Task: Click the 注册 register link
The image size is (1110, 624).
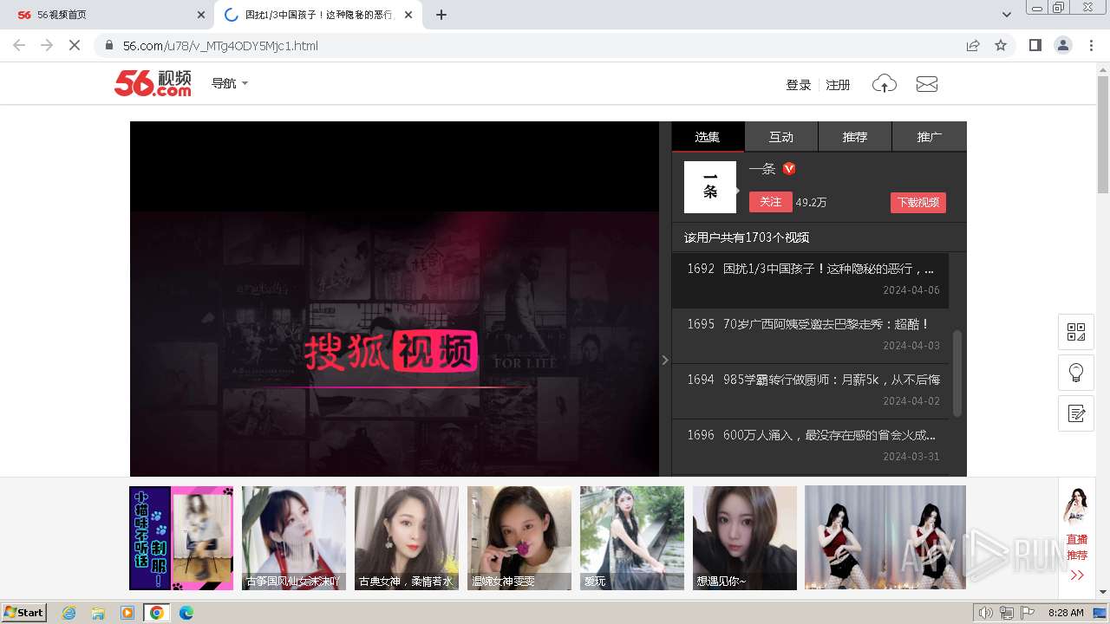Action: [838, 85]
